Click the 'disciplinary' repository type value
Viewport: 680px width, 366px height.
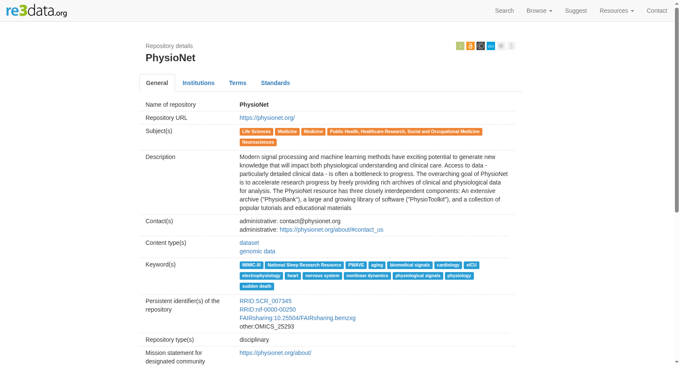tap(254, 340)
